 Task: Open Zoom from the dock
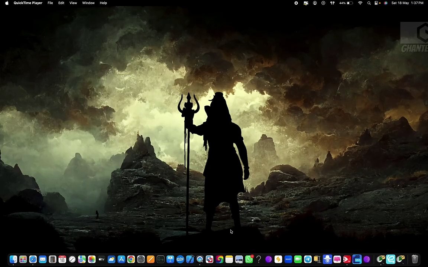click(x=288, y=259)
